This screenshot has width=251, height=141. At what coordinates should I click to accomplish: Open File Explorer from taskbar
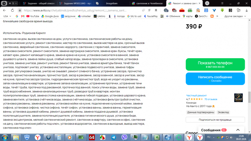pyautogui.click(x=16, y=137)
